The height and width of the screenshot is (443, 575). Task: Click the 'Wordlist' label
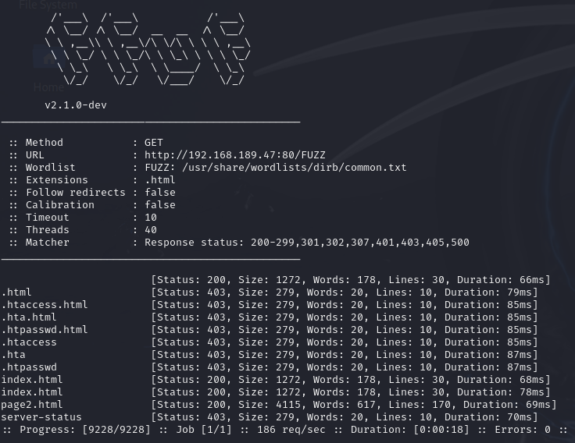[51, 168]
